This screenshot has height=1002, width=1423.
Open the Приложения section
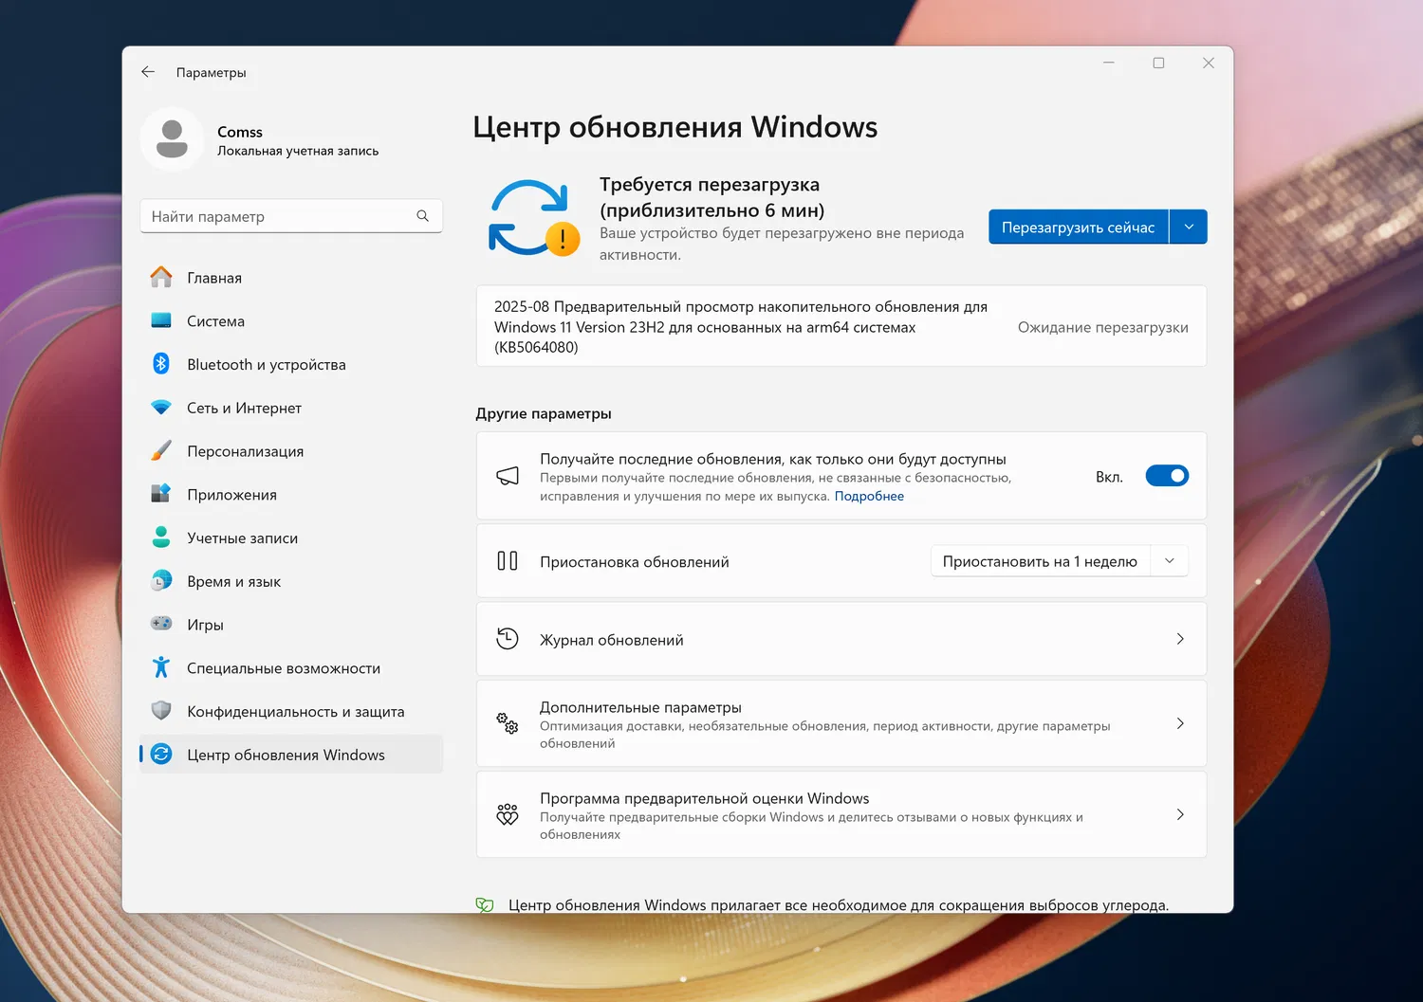point(291,495)
